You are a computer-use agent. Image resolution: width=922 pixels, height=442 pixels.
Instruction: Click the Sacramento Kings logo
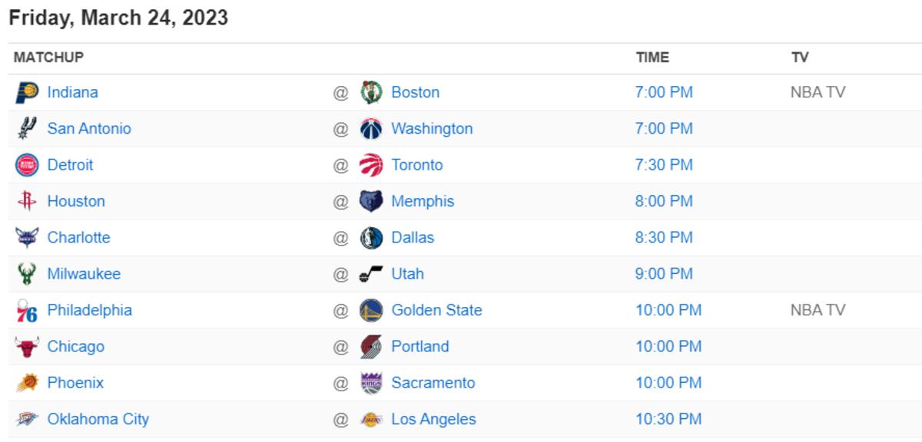(x=371, y=383)
